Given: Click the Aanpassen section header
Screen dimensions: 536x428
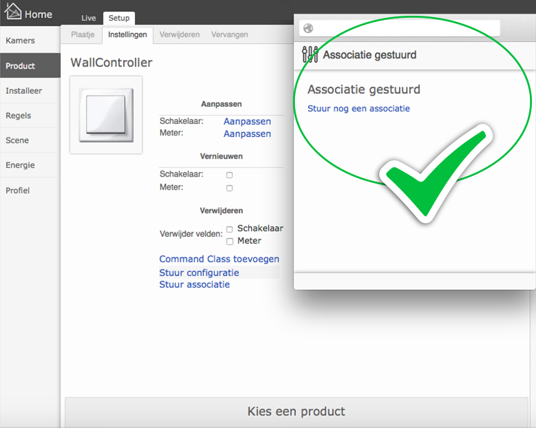Looking at the screenshot, I should [x=221, y=104].
